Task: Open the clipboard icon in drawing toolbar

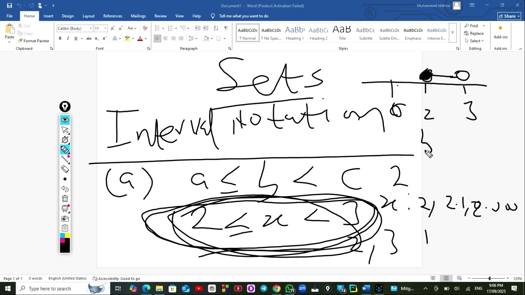Action: pyautogui.click(x=65, y=228)
